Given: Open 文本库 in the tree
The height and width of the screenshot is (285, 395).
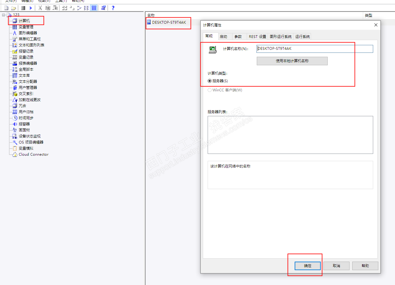Looking at the screenshot, I should pyautogui.click(x=24, y=75).
